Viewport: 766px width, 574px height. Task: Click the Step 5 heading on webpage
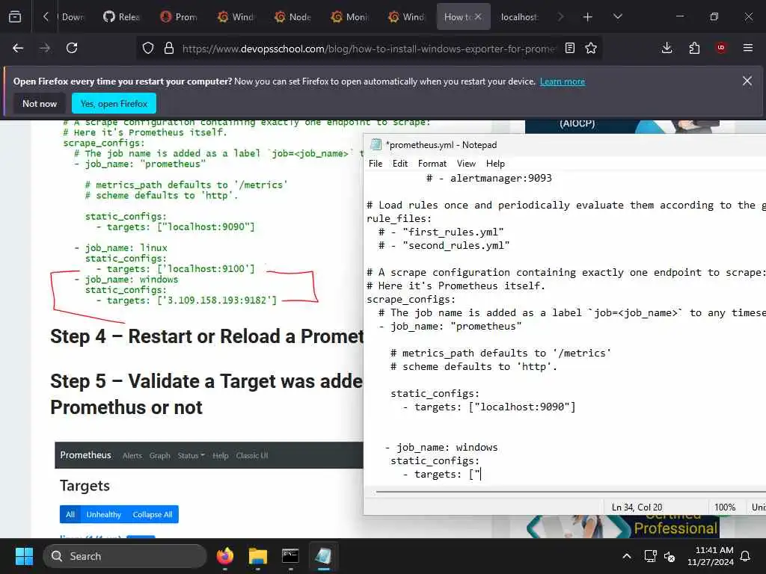pyautogui.click(x=206, y=395)
